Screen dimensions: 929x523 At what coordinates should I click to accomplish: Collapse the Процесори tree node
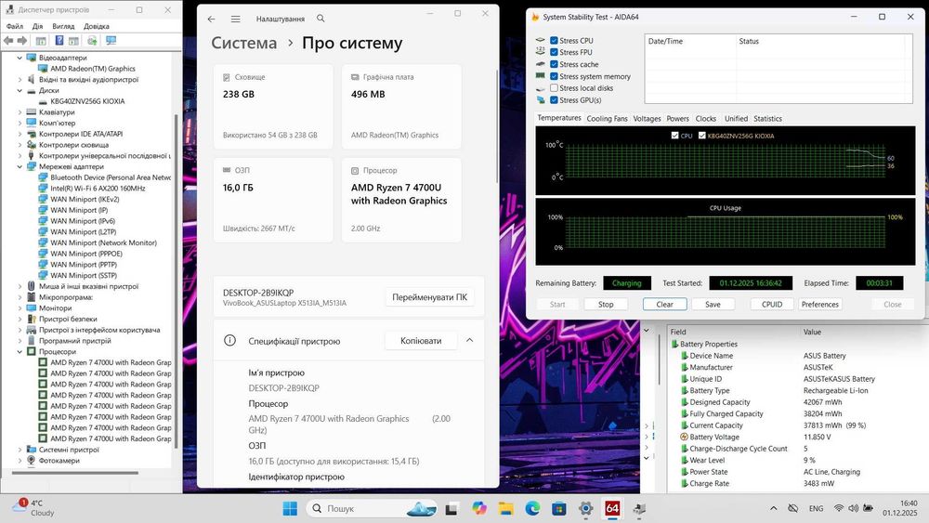click(x=20, y=352)
